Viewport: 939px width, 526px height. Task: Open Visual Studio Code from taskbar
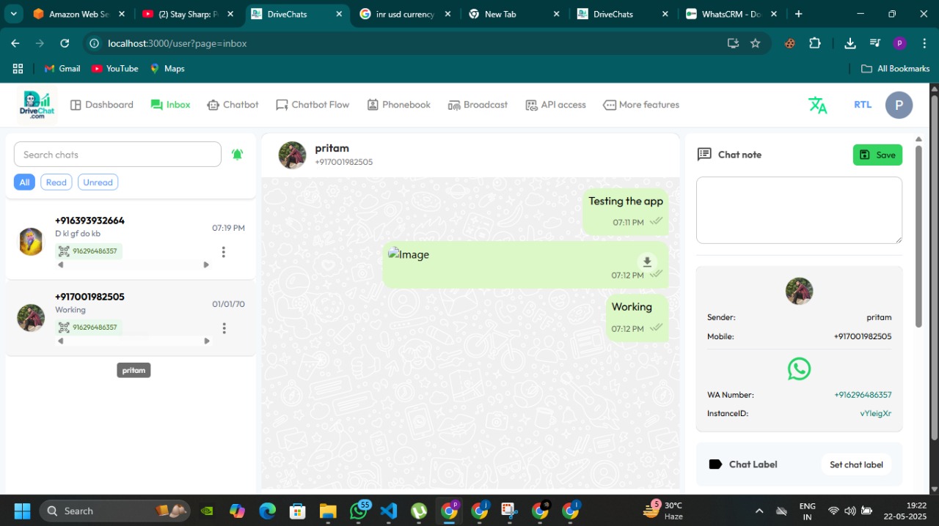[389, 511]
